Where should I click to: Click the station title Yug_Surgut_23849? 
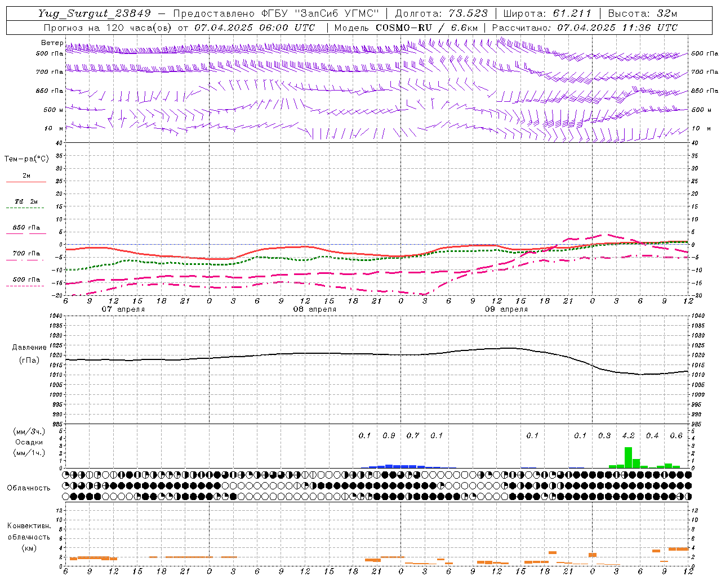tap(94, 13)
